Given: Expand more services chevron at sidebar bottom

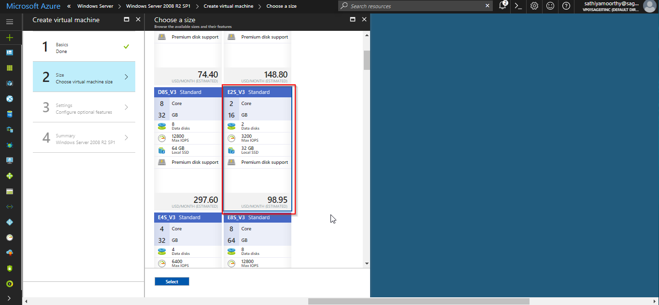Looking at the screenshot, I should (10, 298).
